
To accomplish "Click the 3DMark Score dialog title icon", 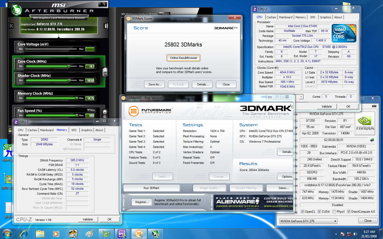I will (129, 19).
